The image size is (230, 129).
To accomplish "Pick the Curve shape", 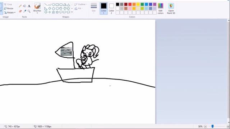I will click(x=50, y=5).
